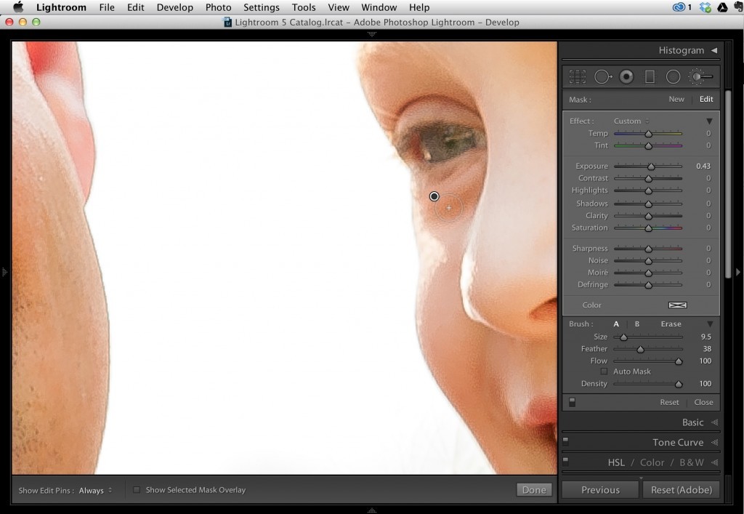
Task: Open the Effect Custom preset dropdown
Action: pyautogui.click(x=631, y=121)
